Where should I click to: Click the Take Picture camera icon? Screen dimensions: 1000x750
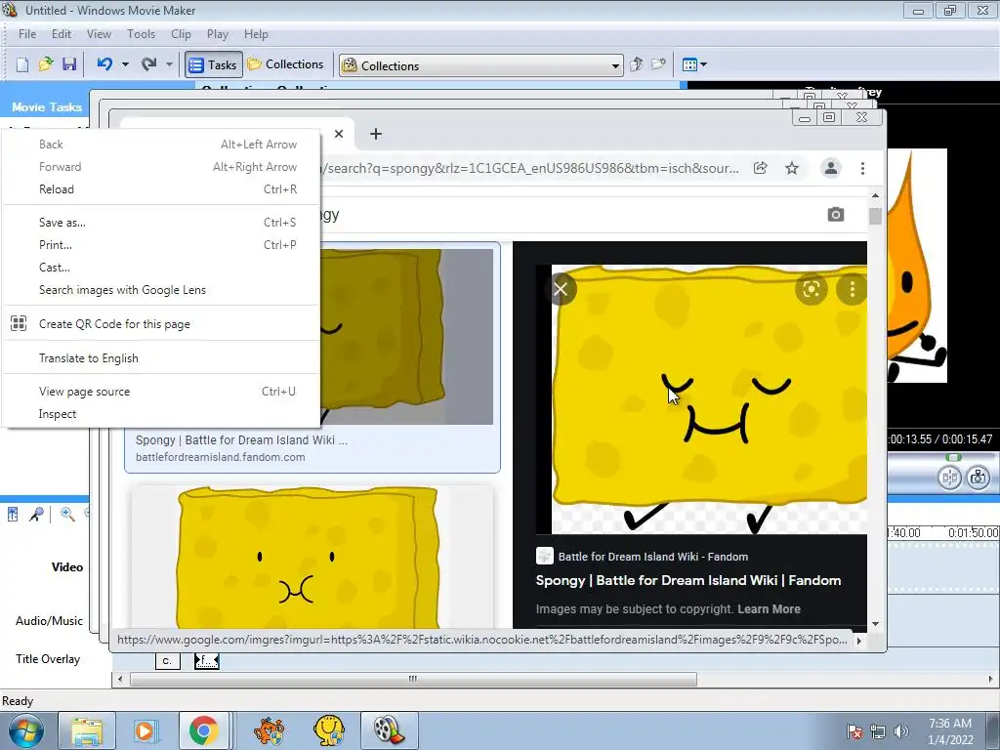pyautogui.click(x=978, y=478)
